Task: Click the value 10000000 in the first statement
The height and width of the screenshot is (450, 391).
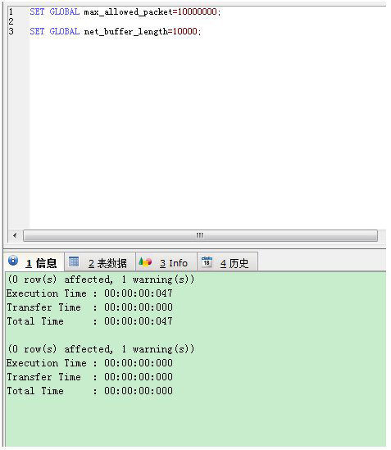Action: (198, 11)
